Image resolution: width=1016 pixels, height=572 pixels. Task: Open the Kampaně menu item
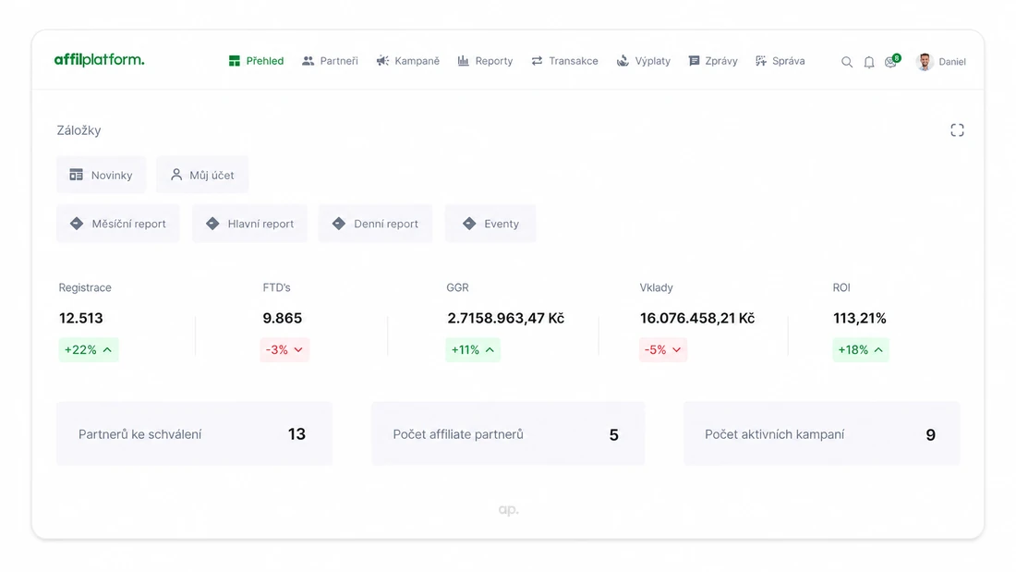tap(407, 61)
